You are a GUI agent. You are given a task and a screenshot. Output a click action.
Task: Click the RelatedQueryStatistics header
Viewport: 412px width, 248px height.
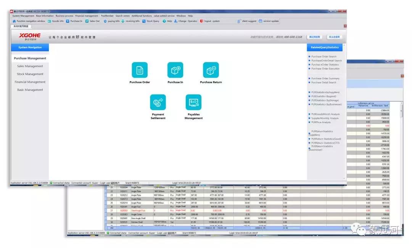325,48
